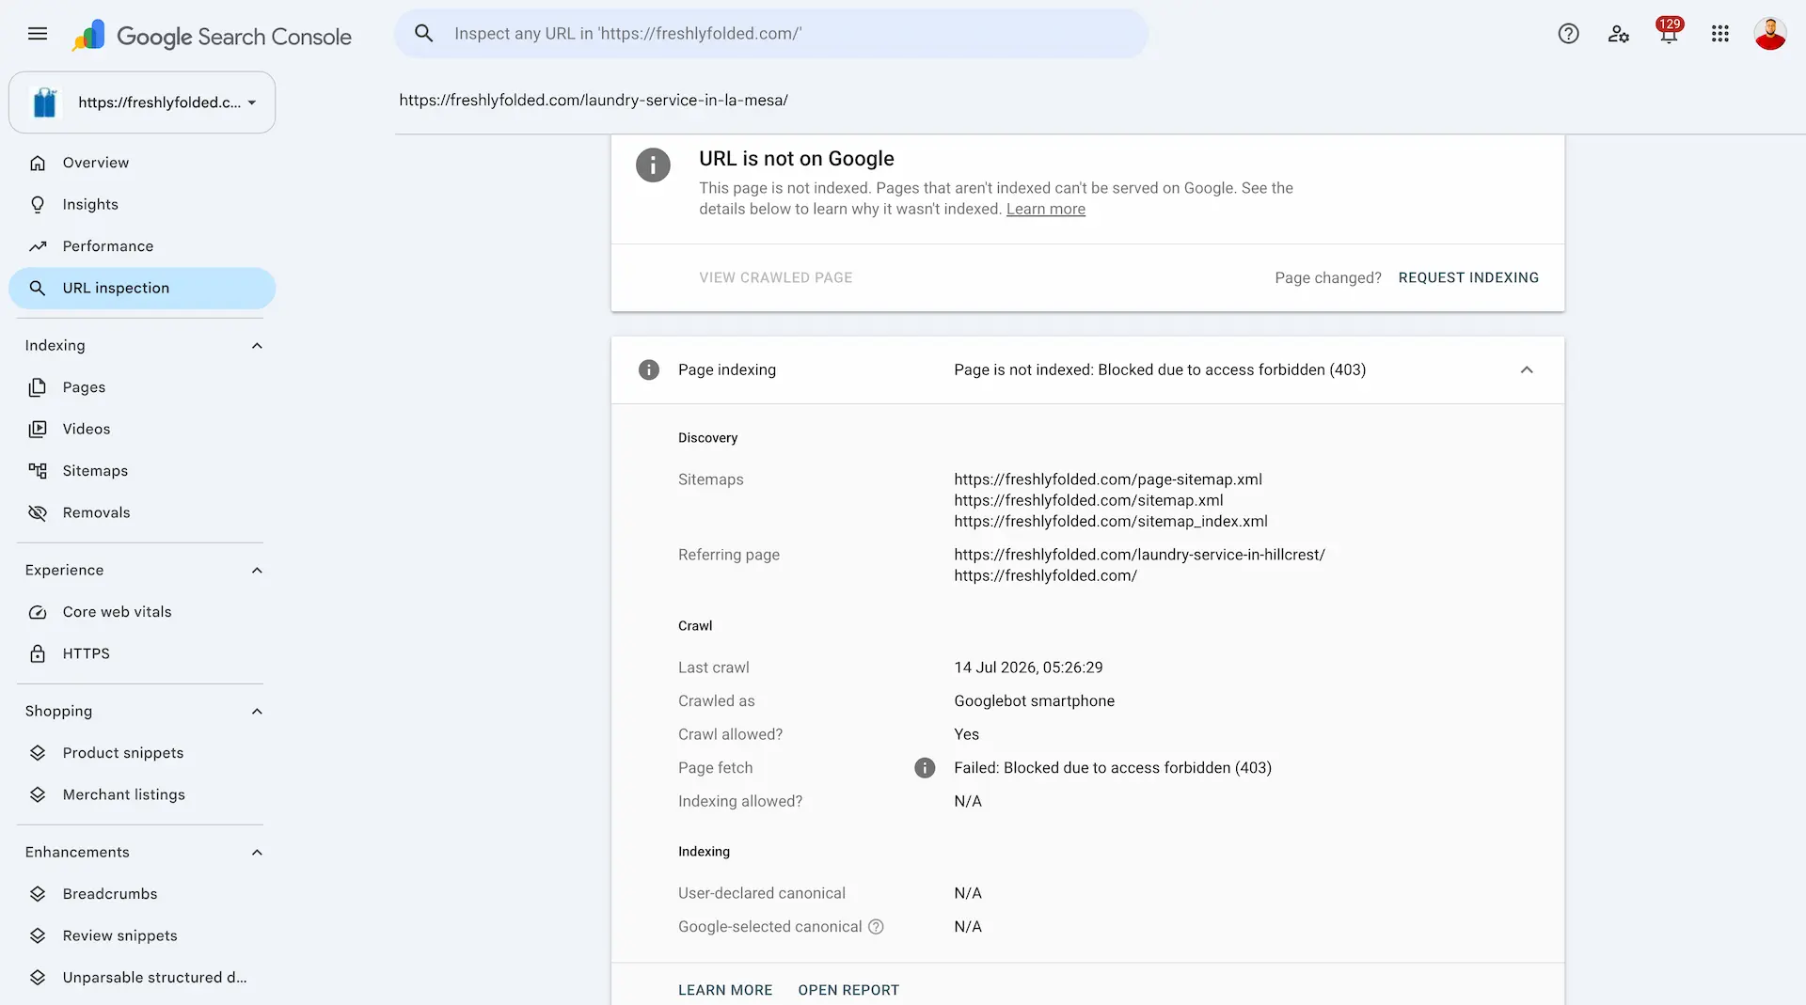The width and height of the screenshot is (1806, 1005).
Task: Click the LEARN MORE button
Action: [725, 990]
